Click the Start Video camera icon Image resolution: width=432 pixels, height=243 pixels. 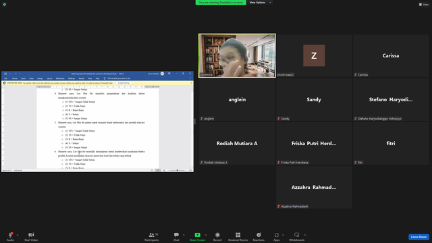click(x=31, y=235)
